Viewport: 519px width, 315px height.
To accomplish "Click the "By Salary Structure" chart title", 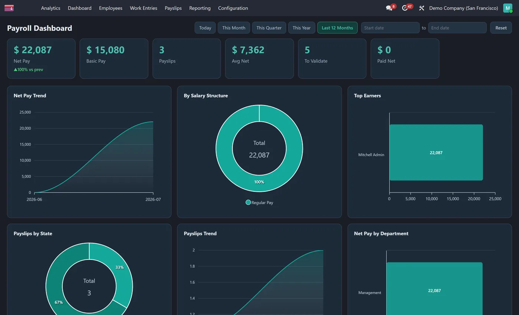I will (x=206, y=95).
